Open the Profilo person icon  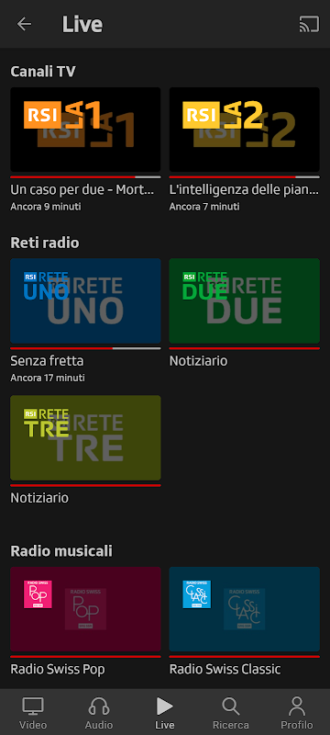(x=297, y=706)
